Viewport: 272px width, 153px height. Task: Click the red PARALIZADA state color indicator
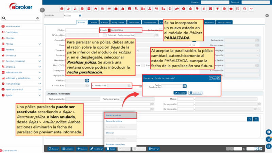click(x=109, y=30)
